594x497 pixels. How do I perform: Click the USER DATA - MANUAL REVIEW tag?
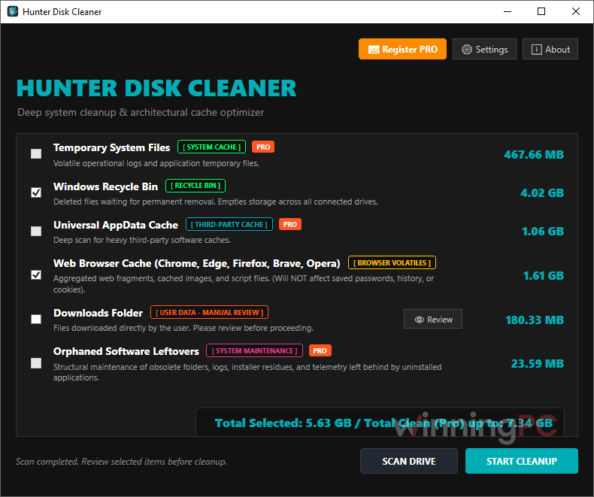(x=209, y=312)
